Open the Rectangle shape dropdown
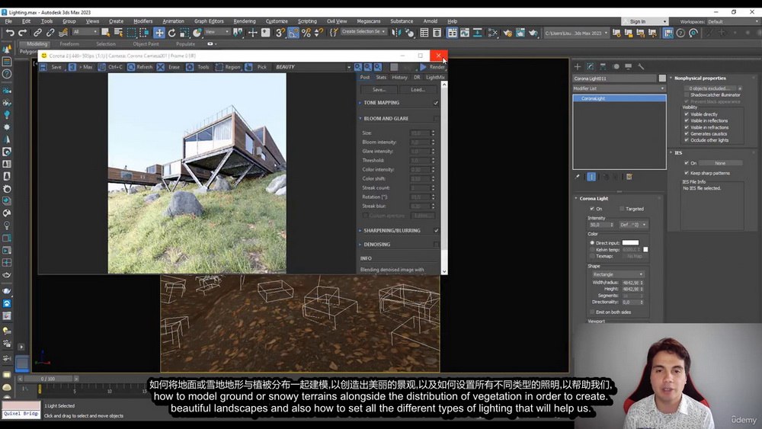The height and width of the screenshot is (429, 762). (x=617, y=274)
